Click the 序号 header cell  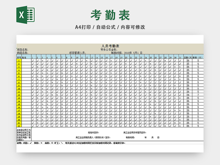19,57
